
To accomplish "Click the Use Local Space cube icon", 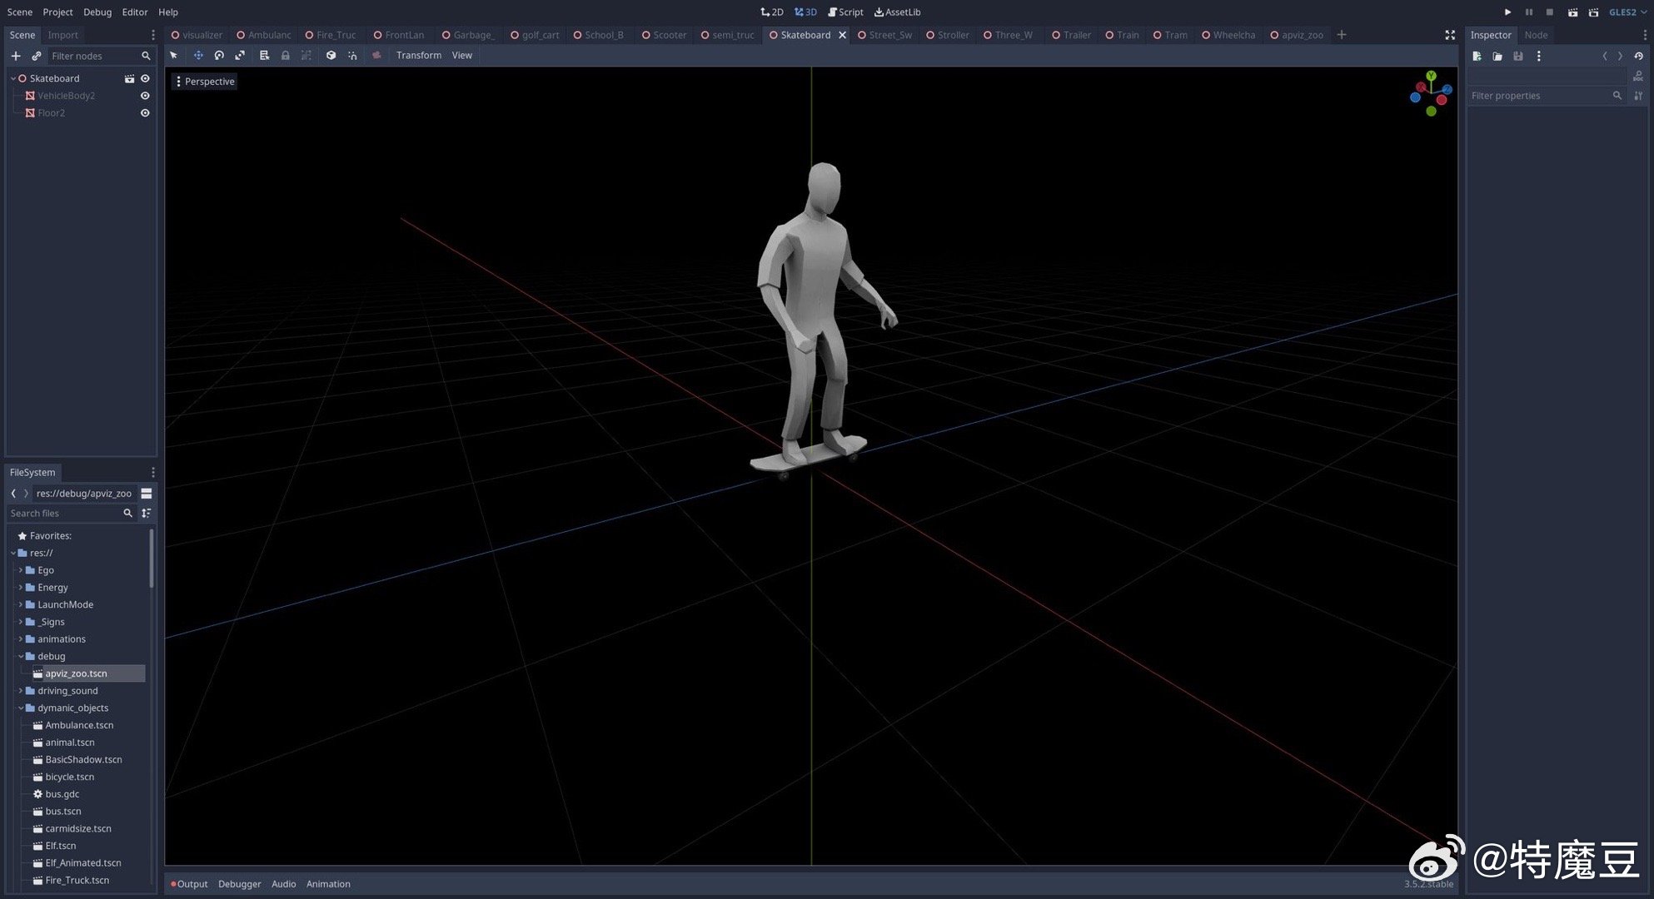I will pyautogui.click(x=331, y=56).
